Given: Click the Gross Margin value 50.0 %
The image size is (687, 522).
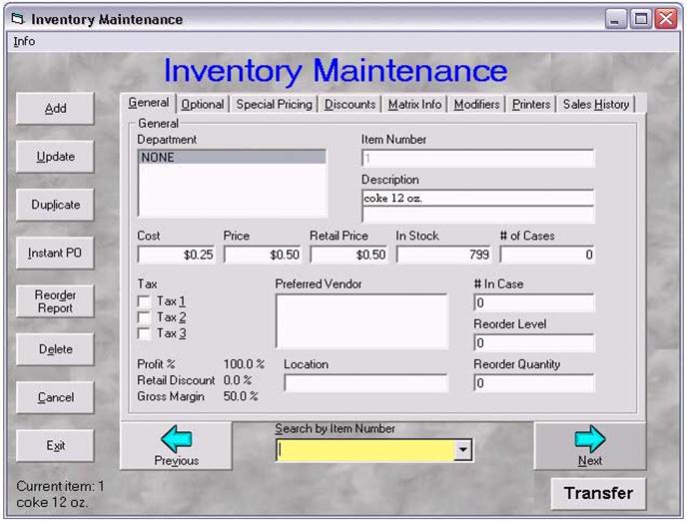Looking at the screenshot, I should point(241,396).
